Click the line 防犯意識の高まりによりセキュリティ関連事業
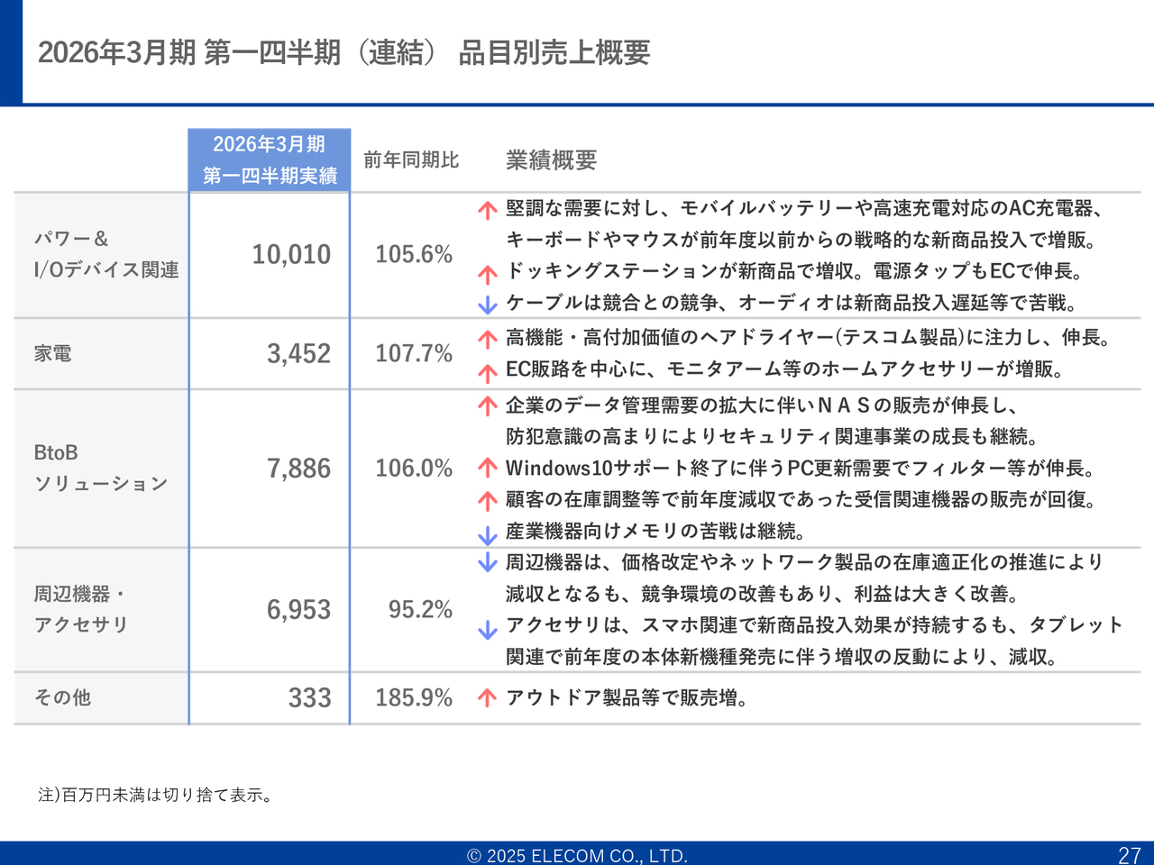1154x865 pixels. 773,437
